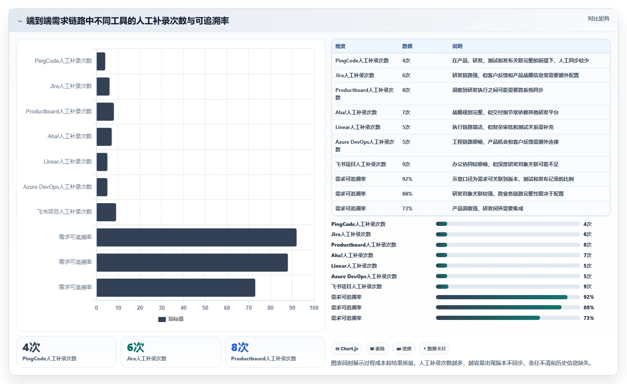This screenshot has width=627, height=384.
Task: Click the Jira bar in the bar chart
Action: [103, 86]
